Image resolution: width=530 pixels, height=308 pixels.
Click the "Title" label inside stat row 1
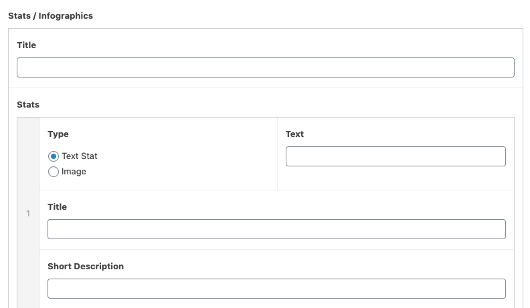coord(57,207)
